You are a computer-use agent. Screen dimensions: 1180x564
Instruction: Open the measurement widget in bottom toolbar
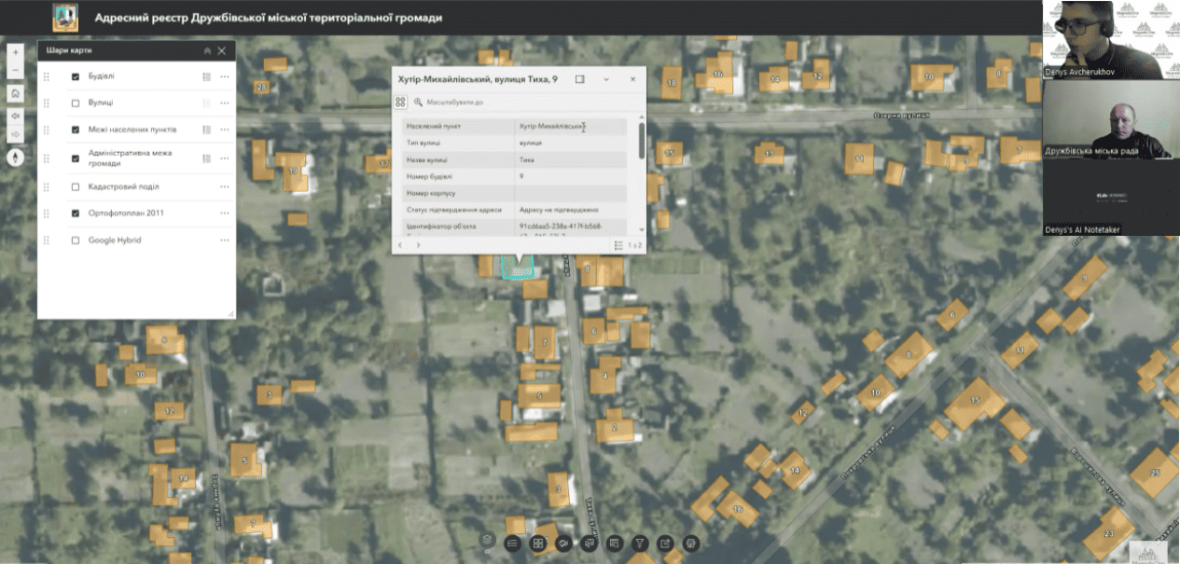(x=562, y=542)
